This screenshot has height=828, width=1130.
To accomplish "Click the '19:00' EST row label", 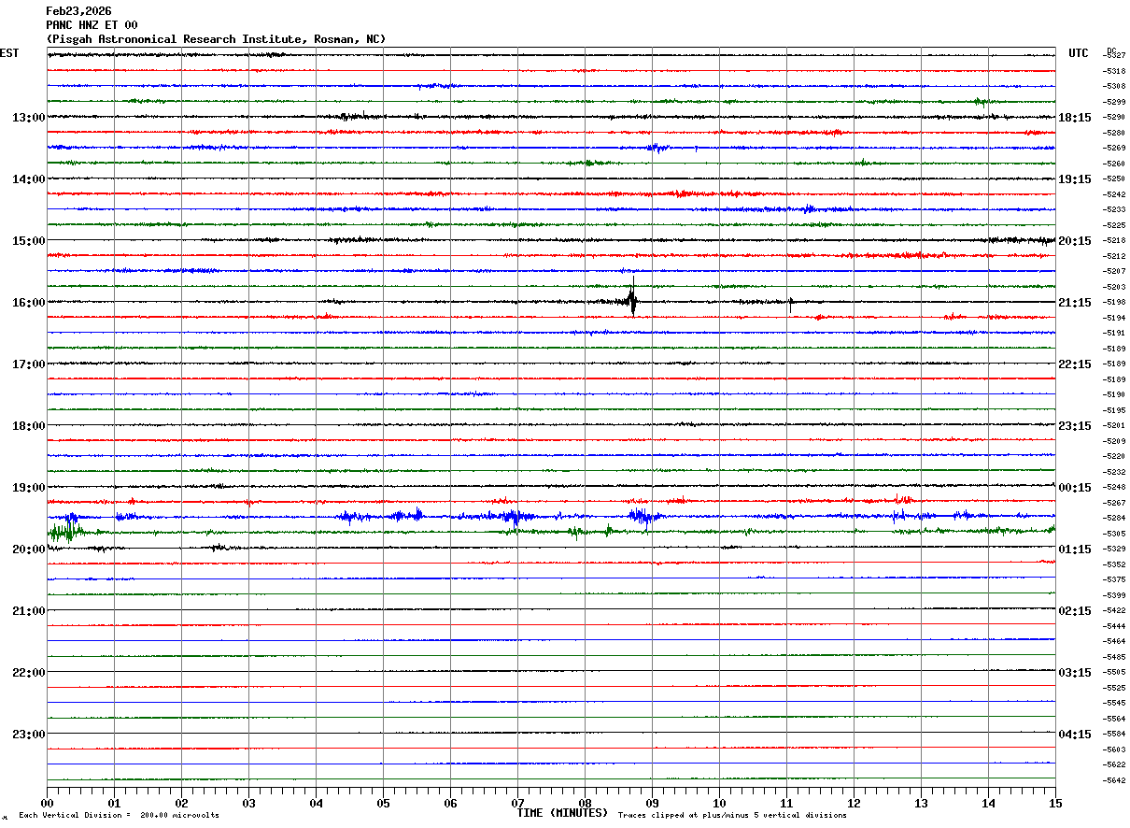I will [29, 488].
